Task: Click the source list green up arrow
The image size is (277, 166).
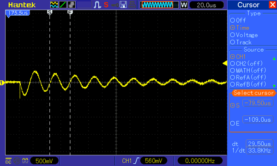Action: [x=274, y=59]
